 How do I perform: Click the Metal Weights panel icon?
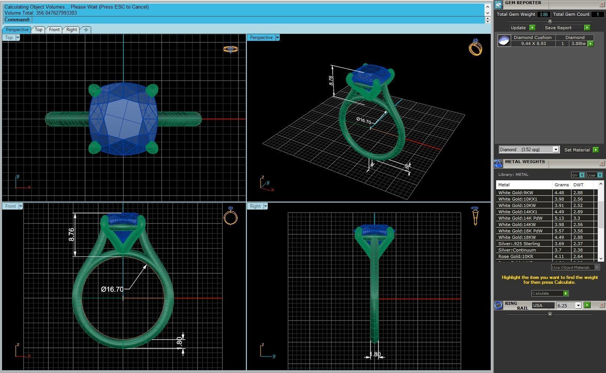498,164
